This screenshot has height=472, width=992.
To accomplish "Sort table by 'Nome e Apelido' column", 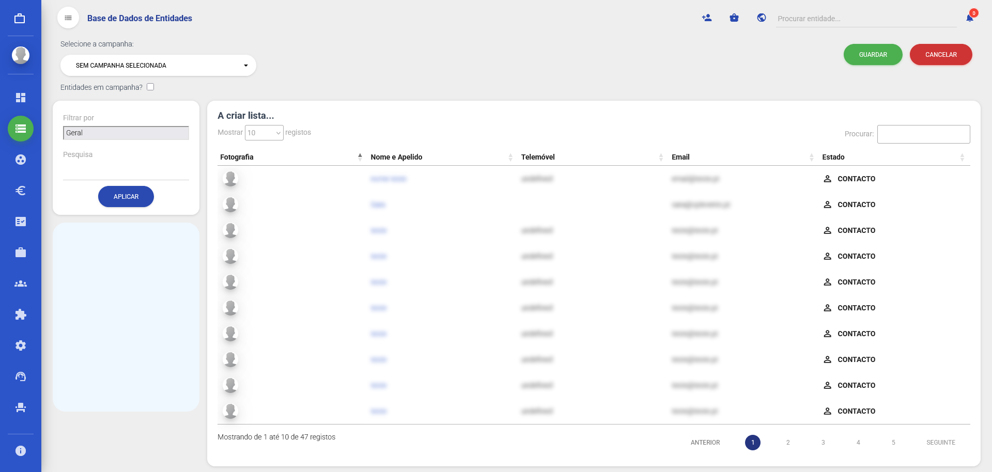I will 396,157.
